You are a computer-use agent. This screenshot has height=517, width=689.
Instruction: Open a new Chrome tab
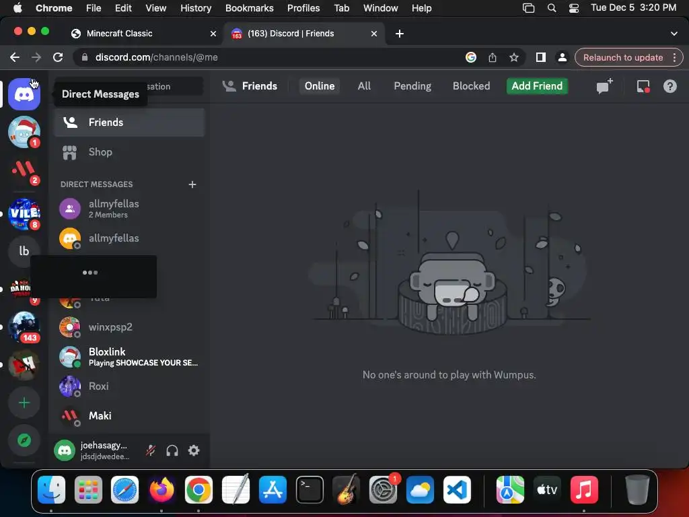400,34
